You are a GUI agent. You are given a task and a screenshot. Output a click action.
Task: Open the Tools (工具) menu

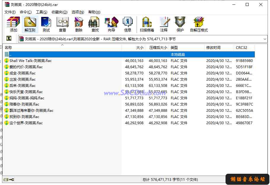pyautogui.click(x=41, y=12)
